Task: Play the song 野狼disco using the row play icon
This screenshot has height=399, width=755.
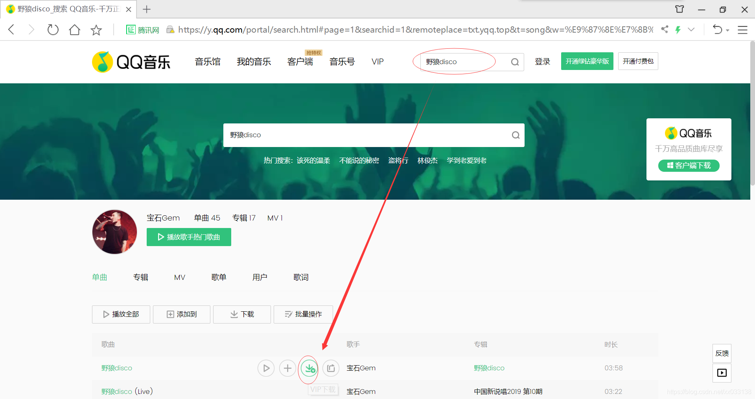Action: point(266,368)
